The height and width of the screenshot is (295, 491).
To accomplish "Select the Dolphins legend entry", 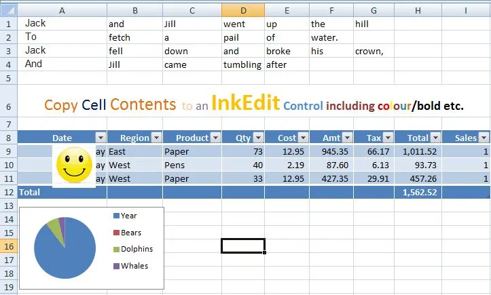I will 133,249.
